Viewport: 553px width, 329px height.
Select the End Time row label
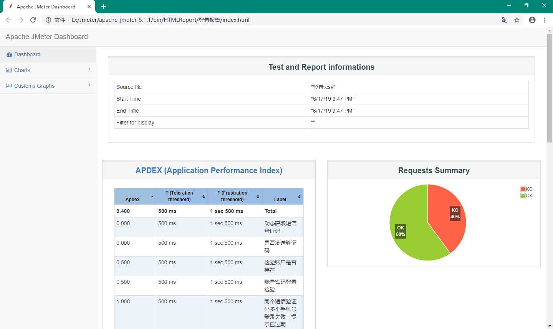tap(128, 111)
